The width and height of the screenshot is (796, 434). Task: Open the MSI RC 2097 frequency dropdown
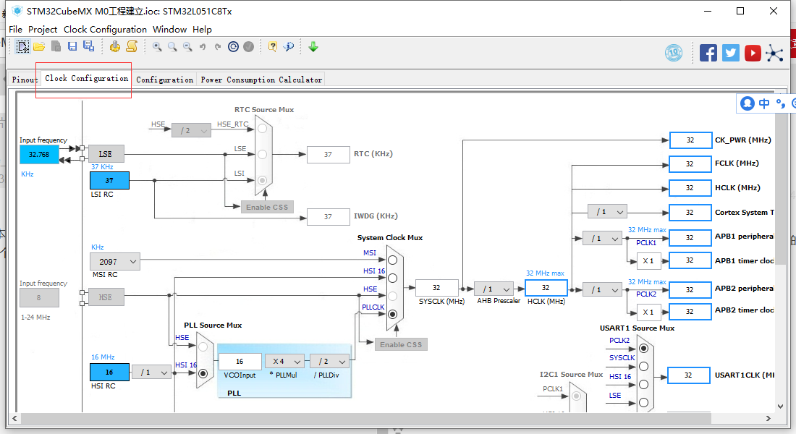pyautogui.click(x=115, y=262)
